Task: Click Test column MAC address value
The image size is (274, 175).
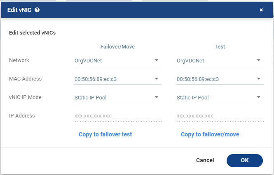Action: tap(198, 79)
